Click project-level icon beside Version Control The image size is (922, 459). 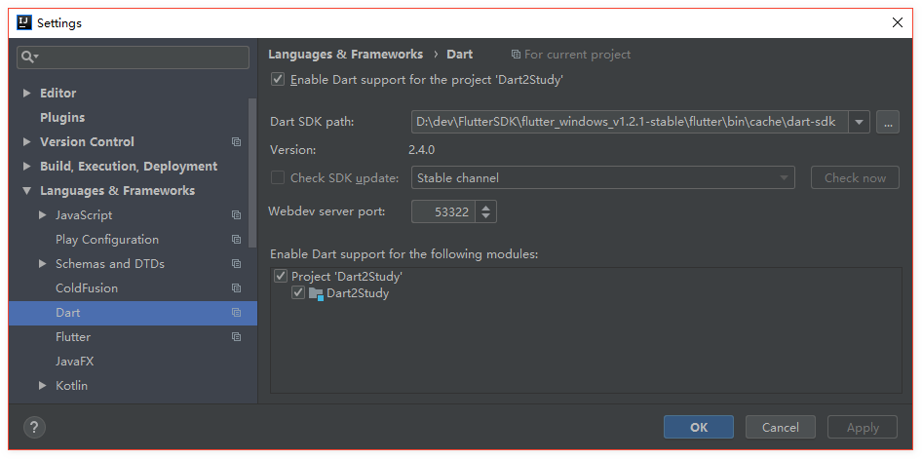click(237, 141)
